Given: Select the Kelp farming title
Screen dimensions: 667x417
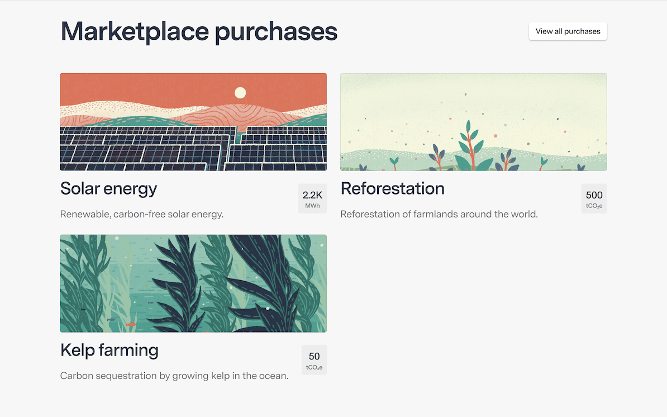Looking at the screenshot, I should coord(109,350).
